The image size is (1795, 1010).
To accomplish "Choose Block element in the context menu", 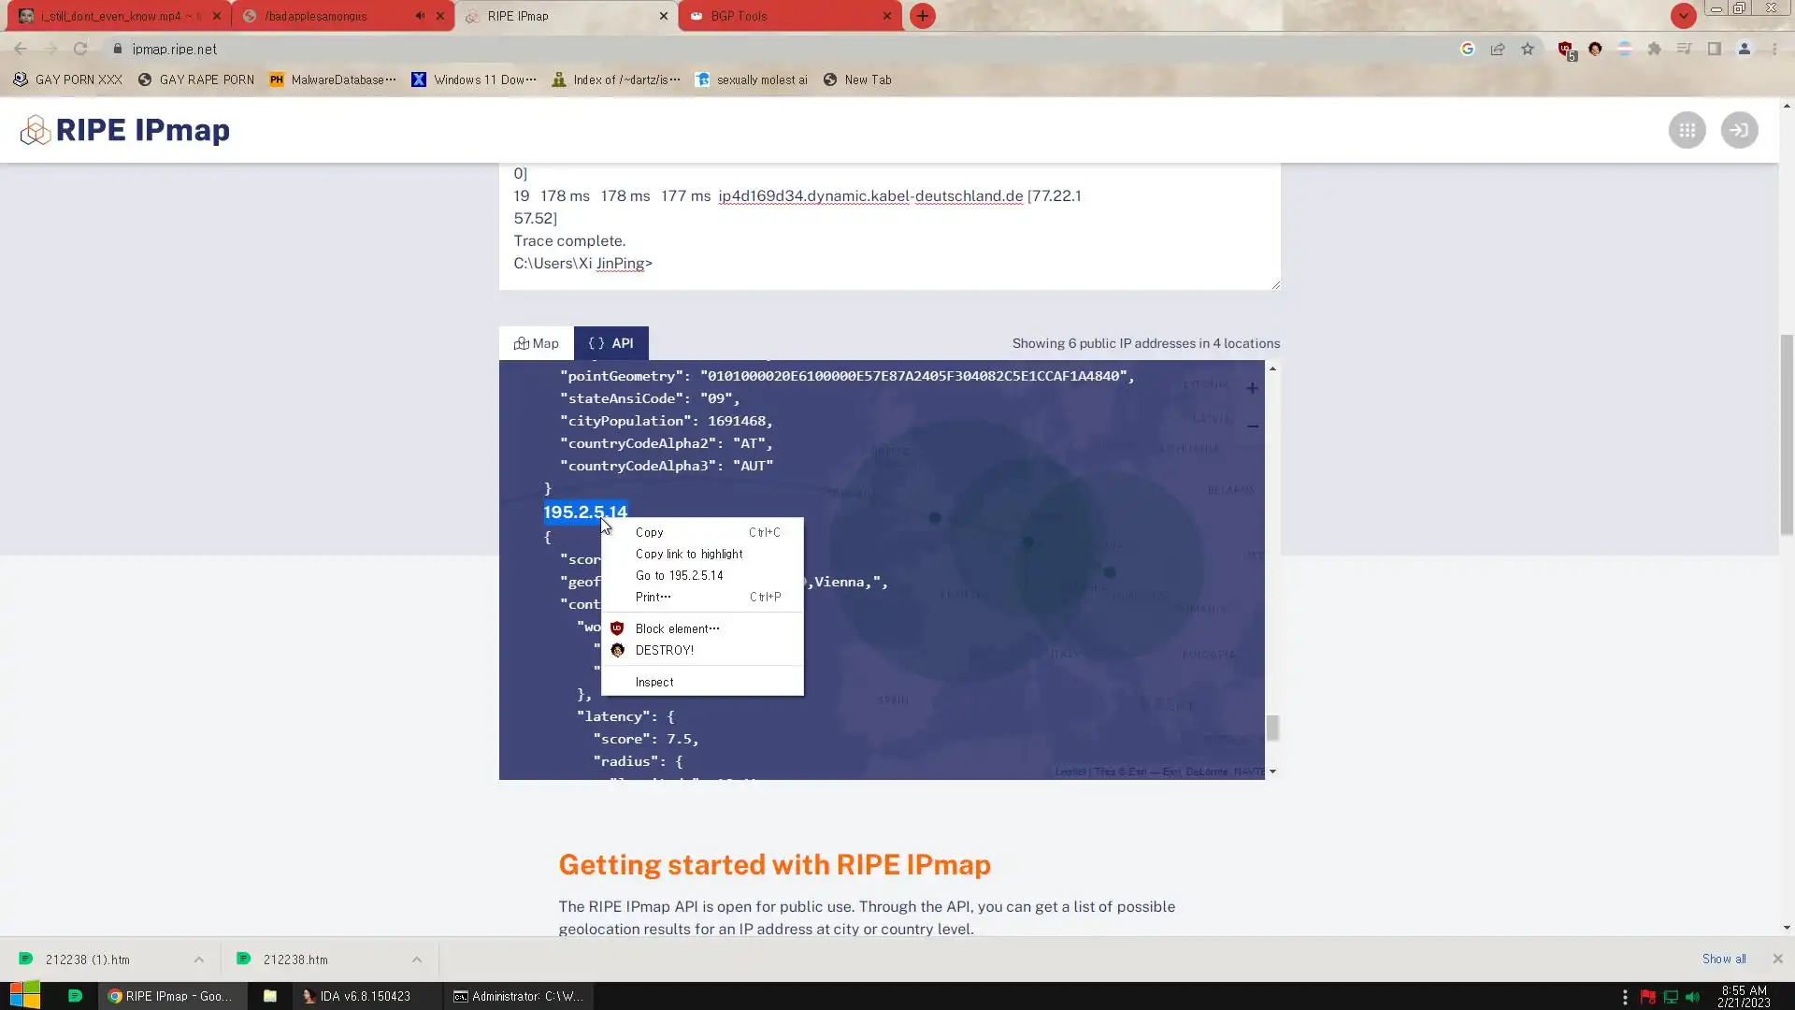I will 677,628.
